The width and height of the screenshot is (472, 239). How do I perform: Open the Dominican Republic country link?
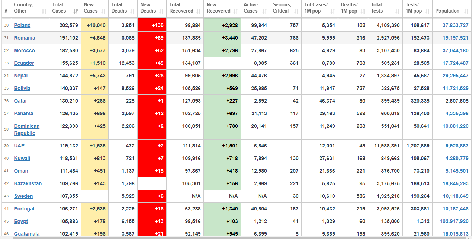point(27,130)
